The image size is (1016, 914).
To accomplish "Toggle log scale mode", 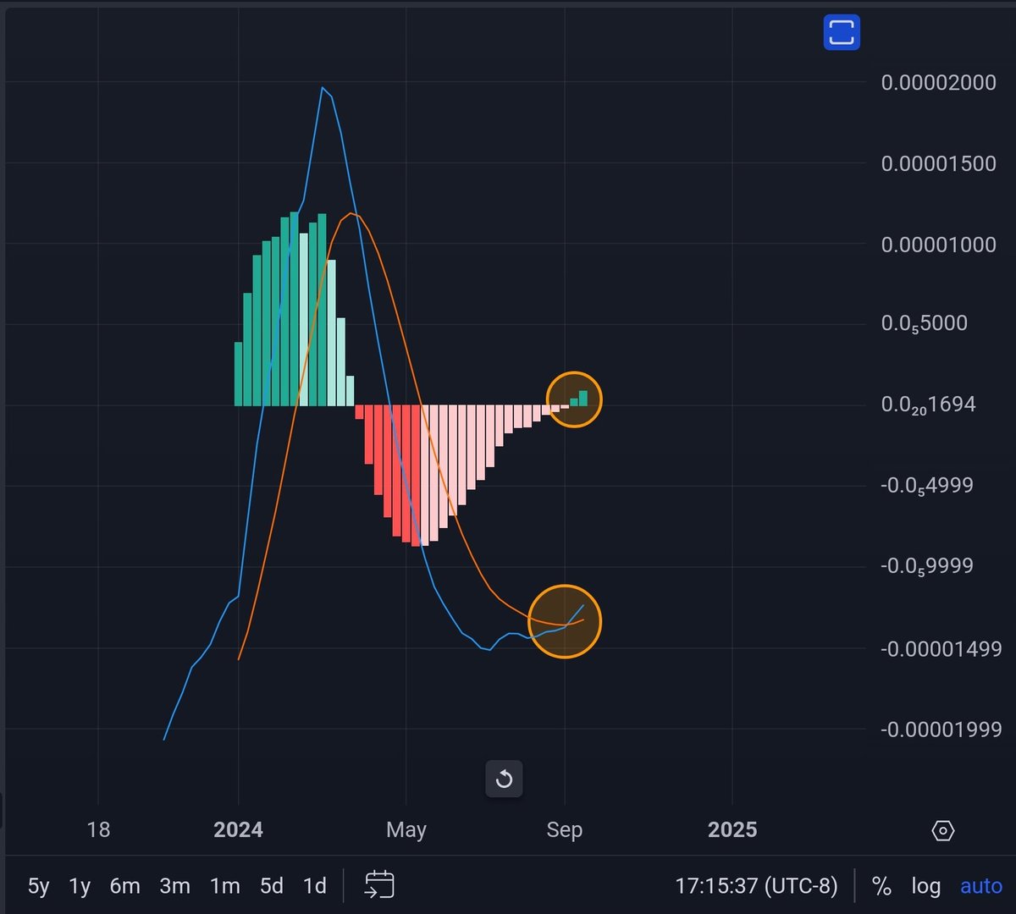I will point(926,886).
